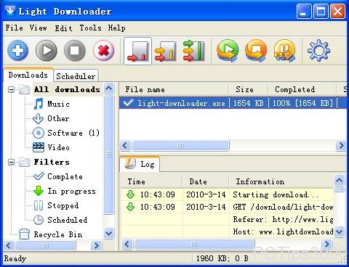Click the Scheduled filter clock icon

coord(39,220)
